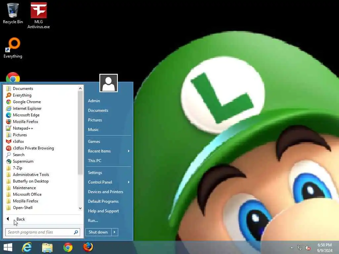
Task: Launch Firefox from the taskbar
Action: (x=88, y=247)
